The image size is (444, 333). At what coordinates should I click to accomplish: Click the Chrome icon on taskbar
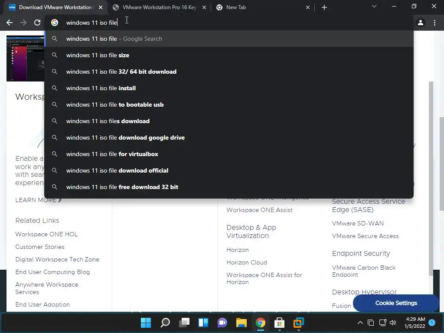(261, 323)
